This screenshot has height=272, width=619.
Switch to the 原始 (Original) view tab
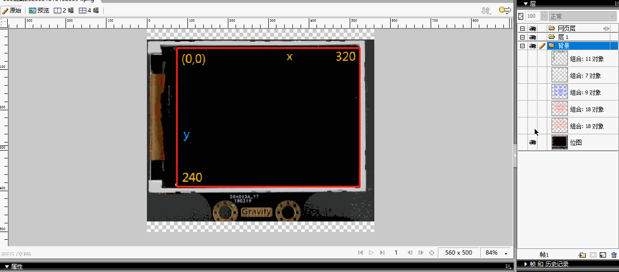(x=12, y=10)
